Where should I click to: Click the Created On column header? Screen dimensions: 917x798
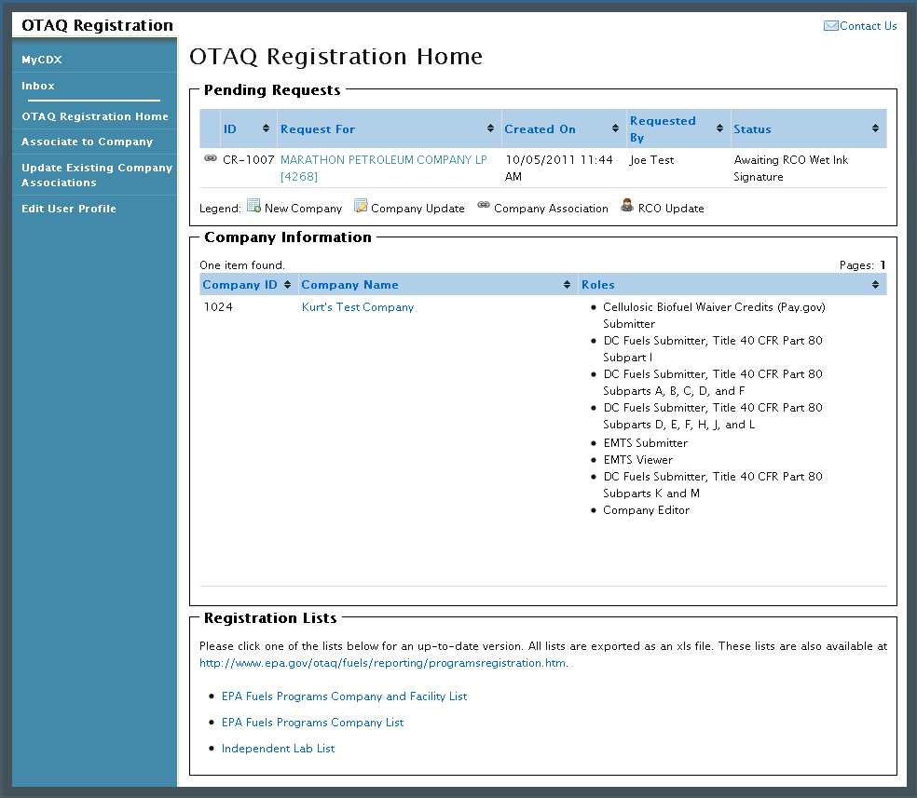[x=540, y=129]
